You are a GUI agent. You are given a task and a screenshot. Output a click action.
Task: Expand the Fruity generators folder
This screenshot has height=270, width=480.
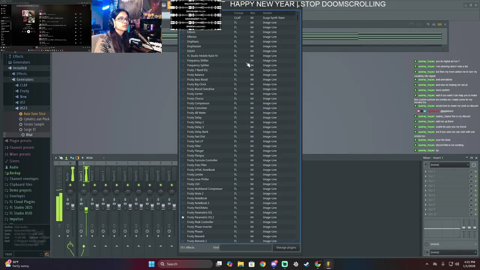[24, 91]
